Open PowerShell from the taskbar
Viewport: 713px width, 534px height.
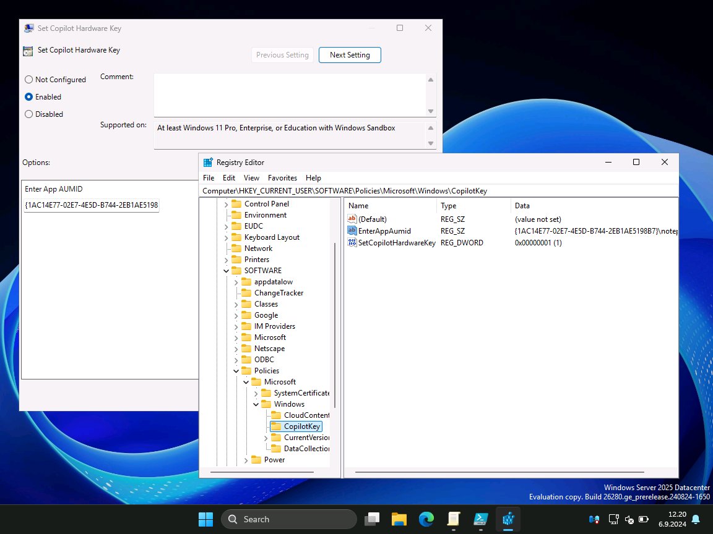tap(480, 519)
